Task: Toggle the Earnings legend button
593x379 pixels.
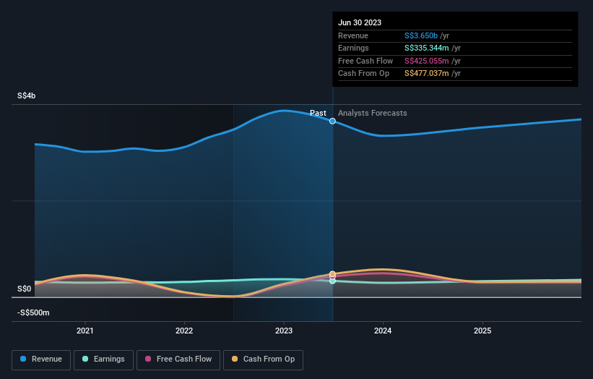Action: tap(103, 359)
